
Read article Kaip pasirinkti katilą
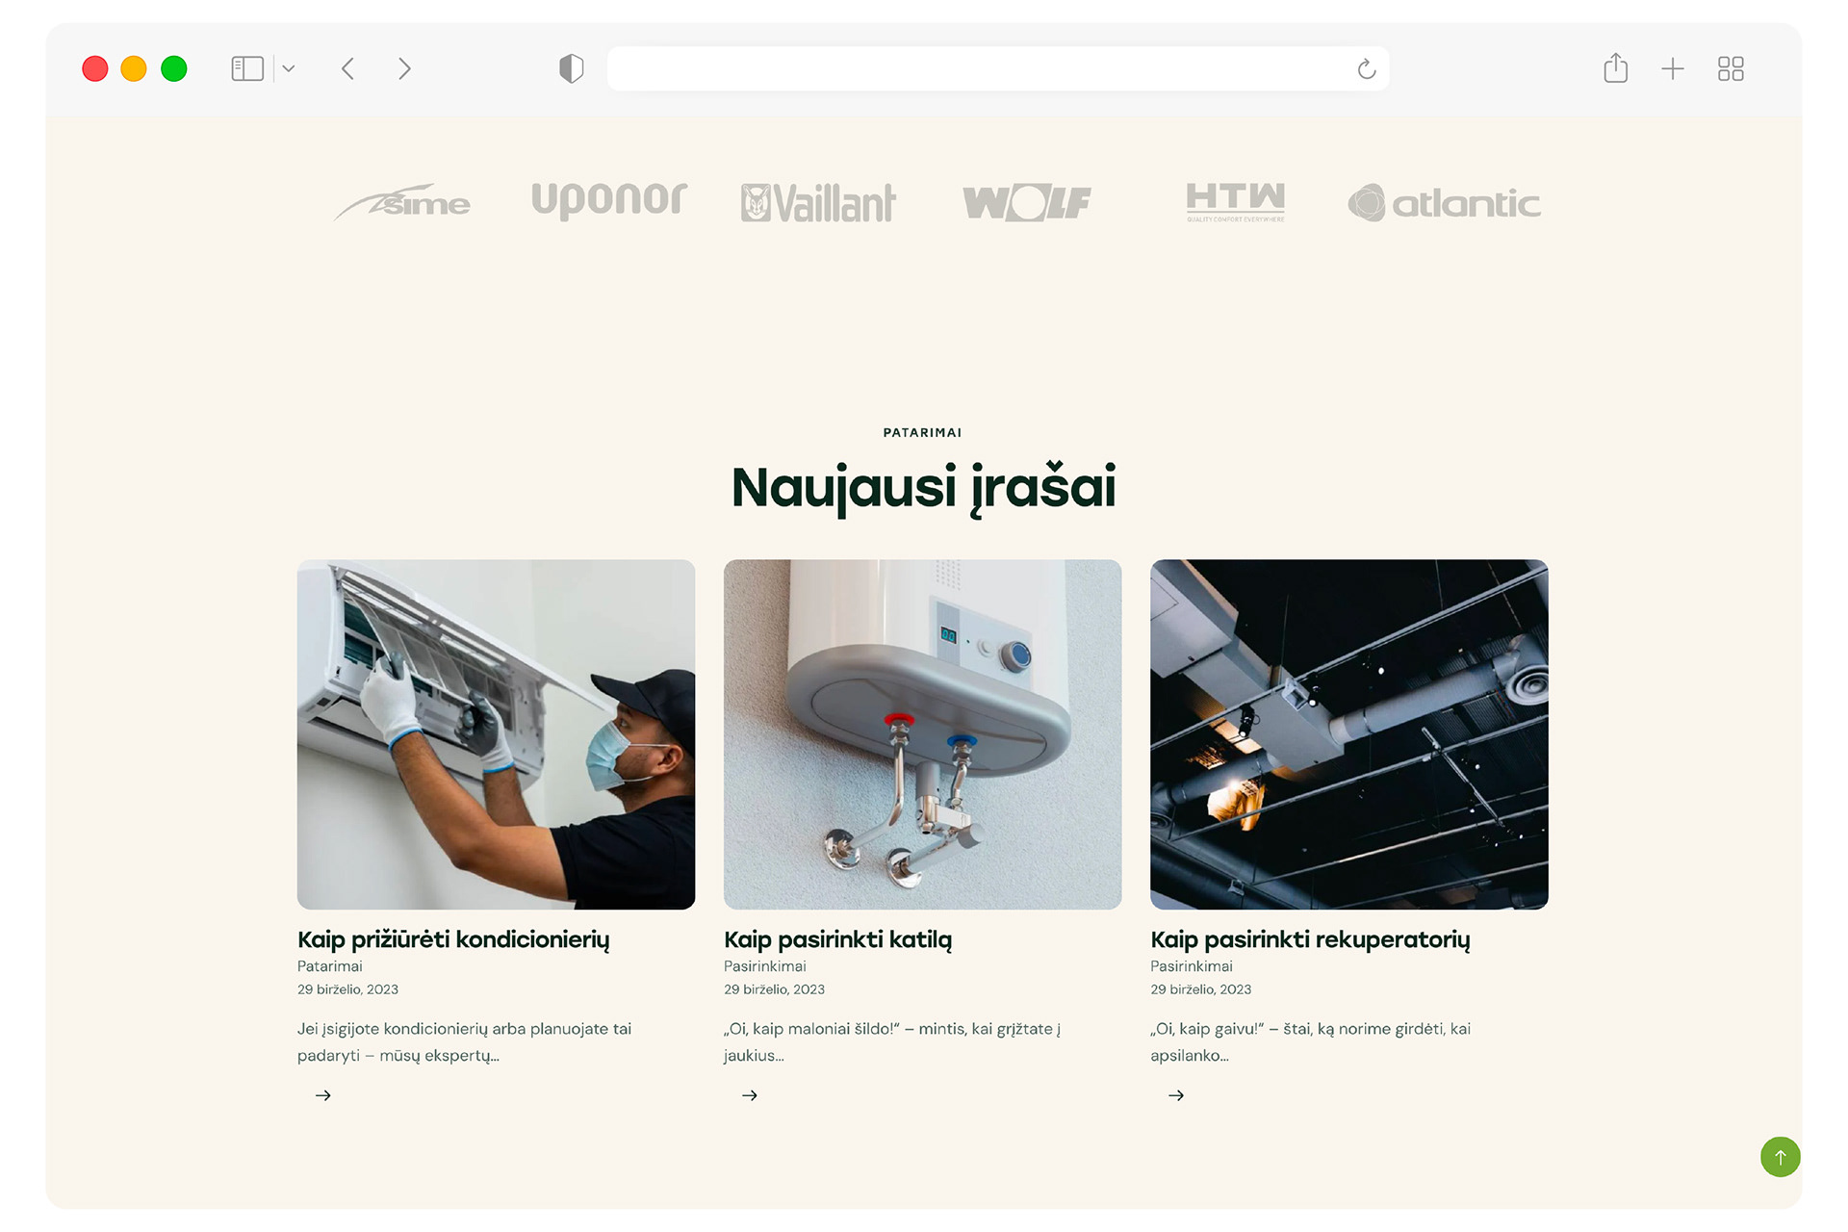click(837, 939)
